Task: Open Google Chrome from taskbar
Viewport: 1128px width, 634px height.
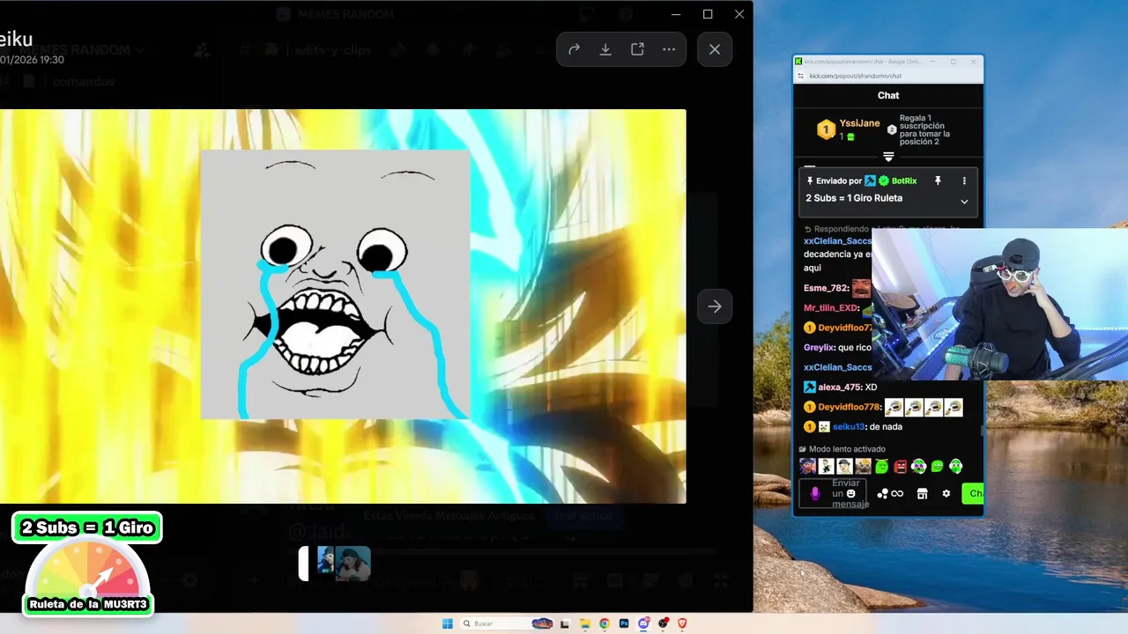Action: coord(604,623)
